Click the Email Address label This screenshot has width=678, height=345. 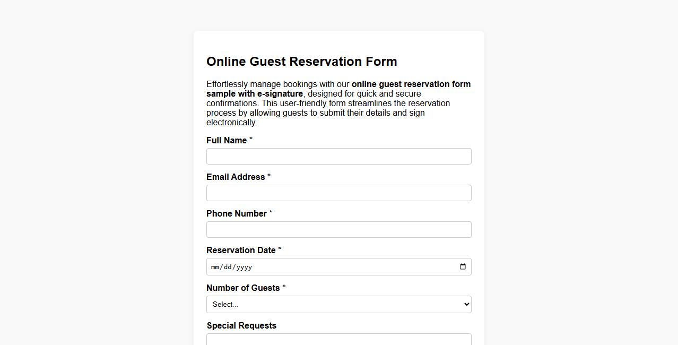(x=236, y=177)
